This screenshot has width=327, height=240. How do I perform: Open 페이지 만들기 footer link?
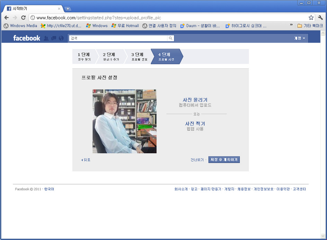(x=211, y=189)
